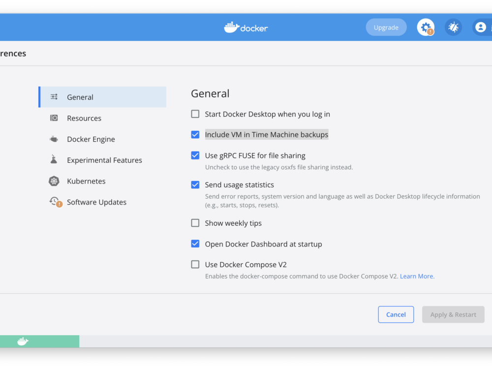Open the Resources settings tab
The width and height of the screenshot is (492, 369).
click(x=102, y=118)
